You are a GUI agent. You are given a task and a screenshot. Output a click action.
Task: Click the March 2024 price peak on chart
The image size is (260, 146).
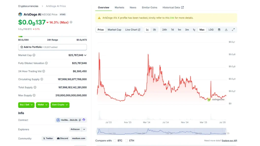(x=148, y=54)
